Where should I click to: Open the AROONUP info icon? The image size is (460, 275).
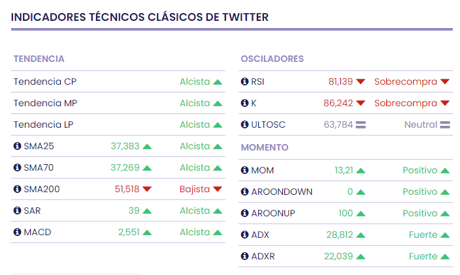point(245,214)
